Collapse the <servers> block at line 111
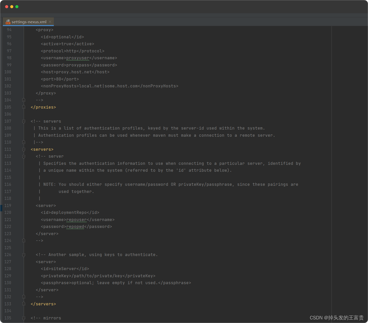The width and height of the screenshot is (368, 323). click(x=24, y=149)
